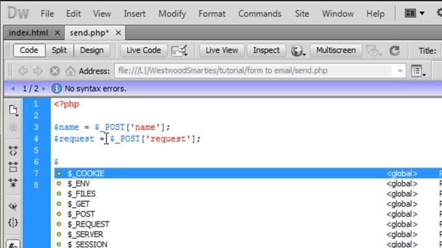
Task: Expand the Address history dropdown arrow
Action: [400, 71]
